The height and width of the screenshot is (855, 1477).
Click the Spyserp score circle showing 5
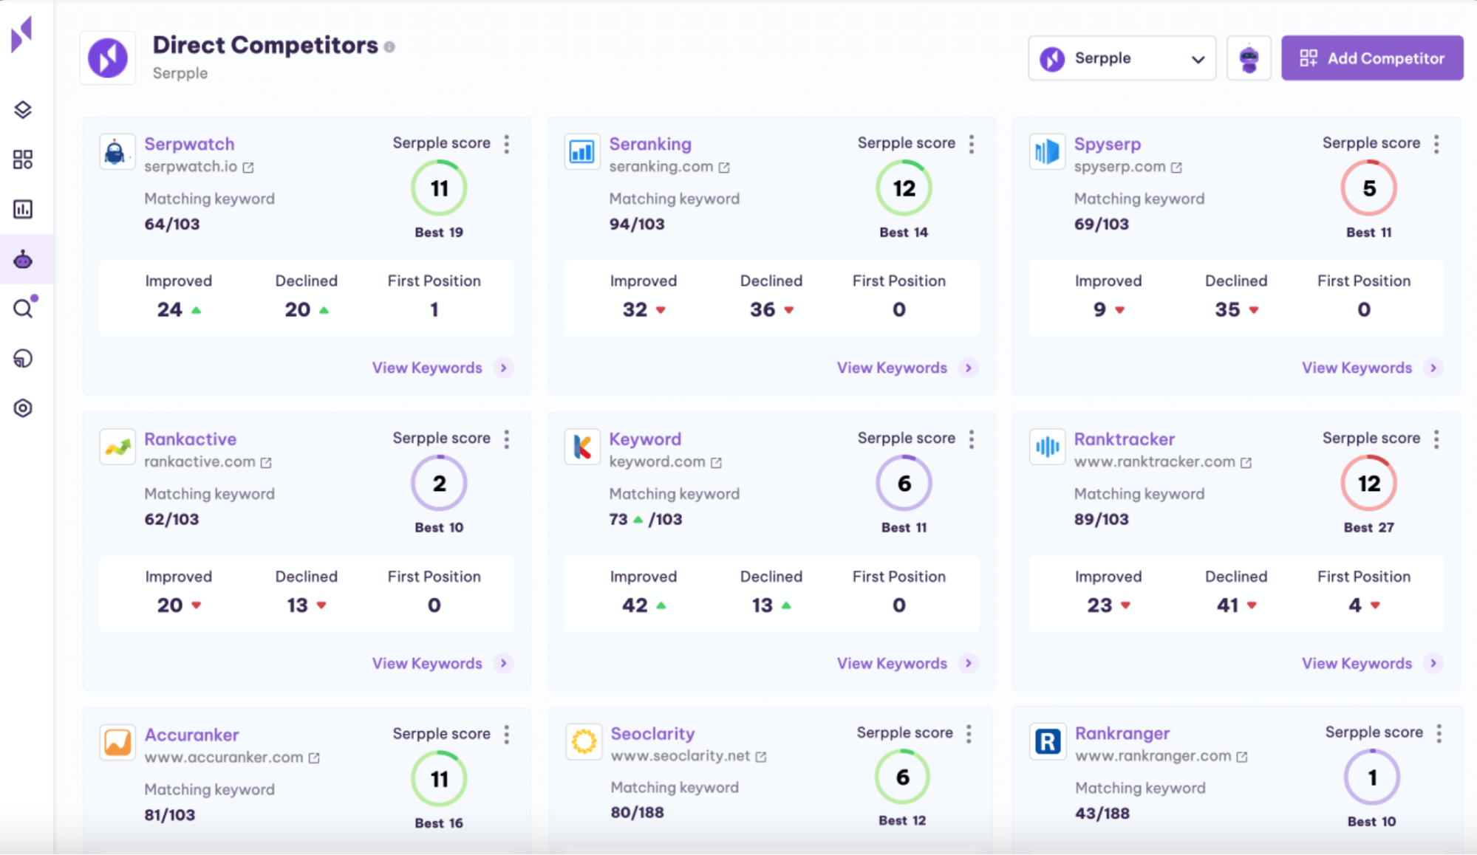pos(1368,188)
